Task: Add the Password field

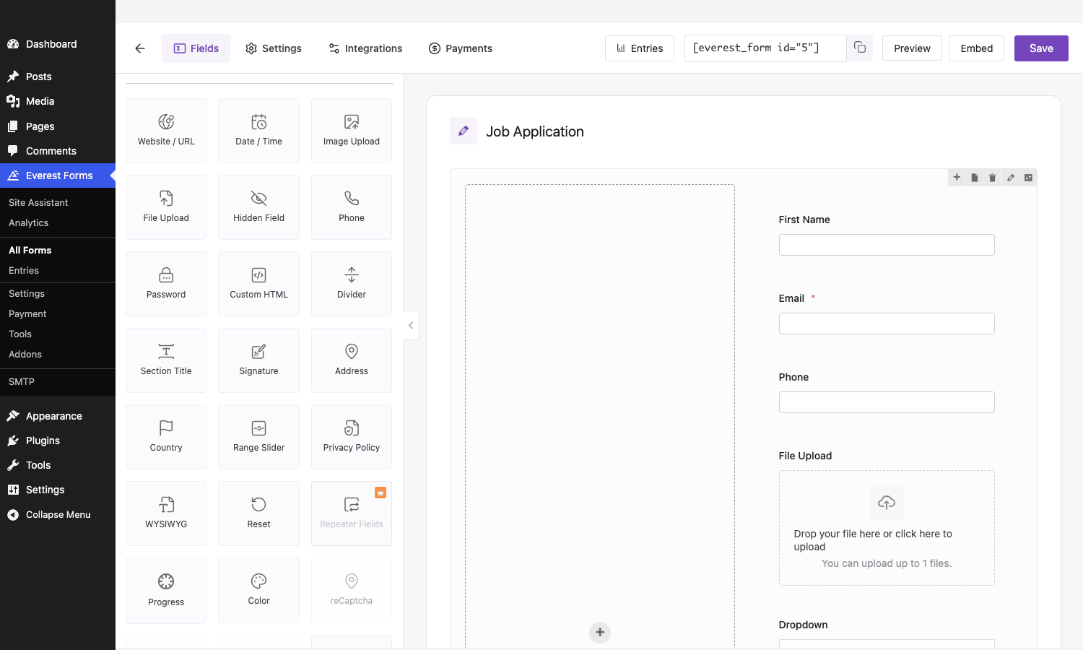Action: tap(166, 284)
